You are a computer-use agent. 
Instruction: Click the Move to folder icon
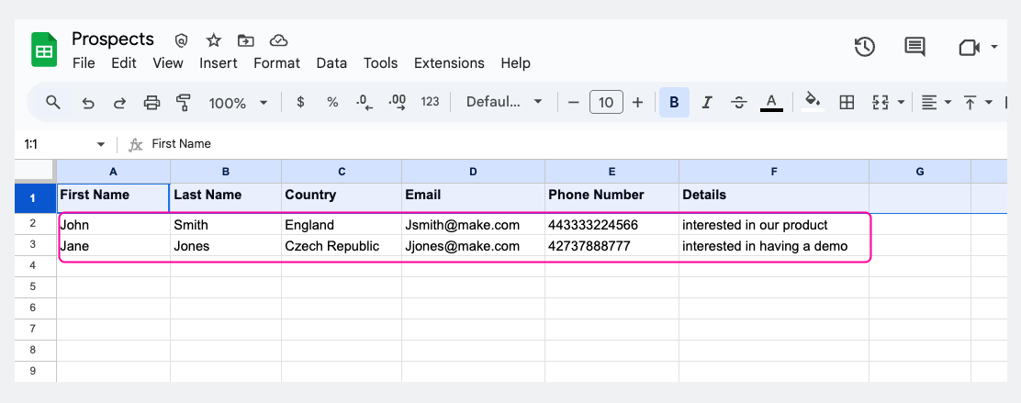(x=245, y=41)
